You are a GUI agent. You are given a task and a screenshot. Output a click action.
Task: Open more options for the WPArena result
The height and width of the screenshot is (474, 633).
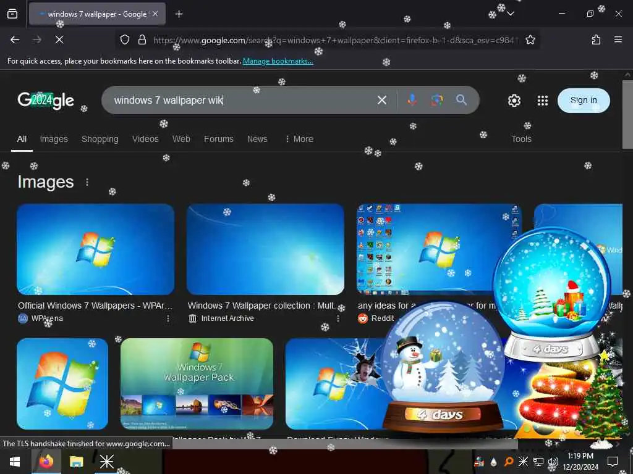pos(168,318)
